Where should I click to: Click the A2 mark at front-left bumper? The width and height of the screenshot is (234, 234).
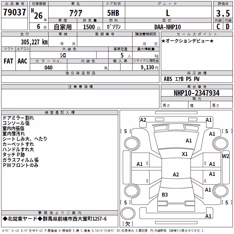[143, 120]
